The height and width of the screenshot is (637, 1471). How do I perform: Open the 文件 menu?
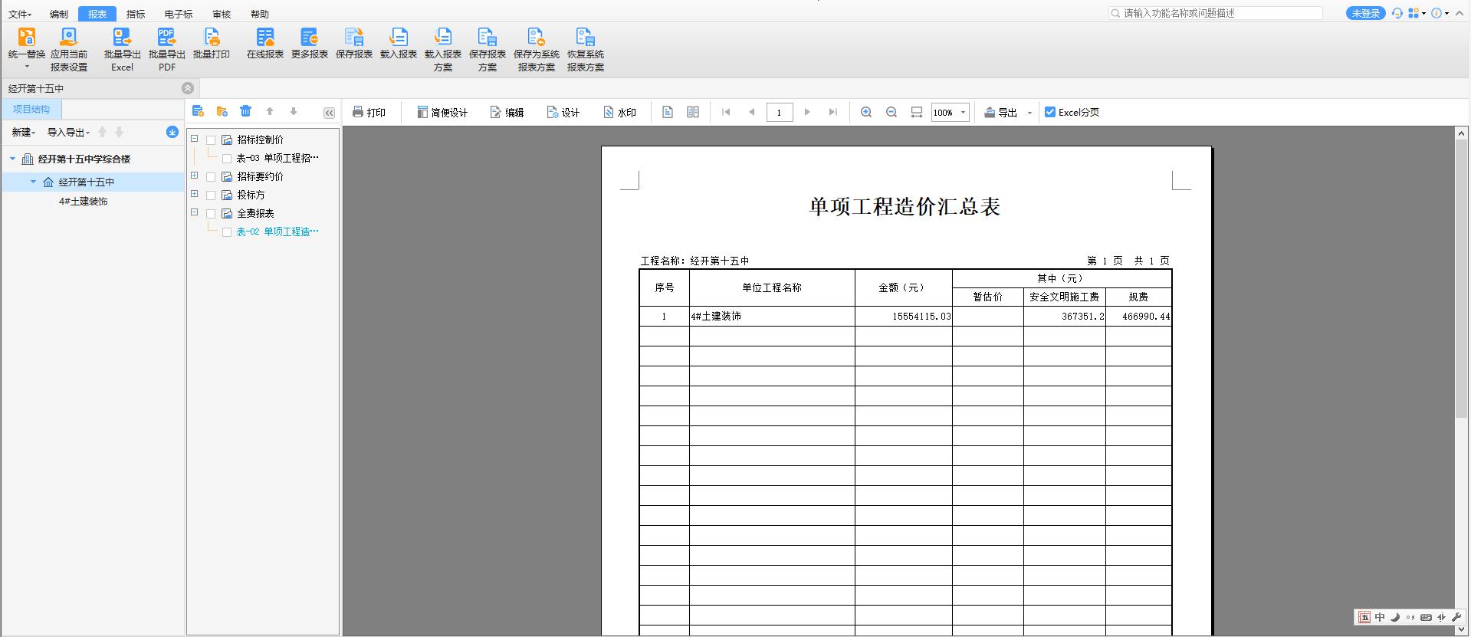tap(20, 14)
